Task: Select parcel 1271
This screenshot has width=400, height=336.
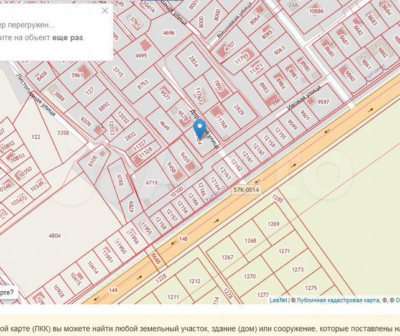Action: tap(284, 251)
